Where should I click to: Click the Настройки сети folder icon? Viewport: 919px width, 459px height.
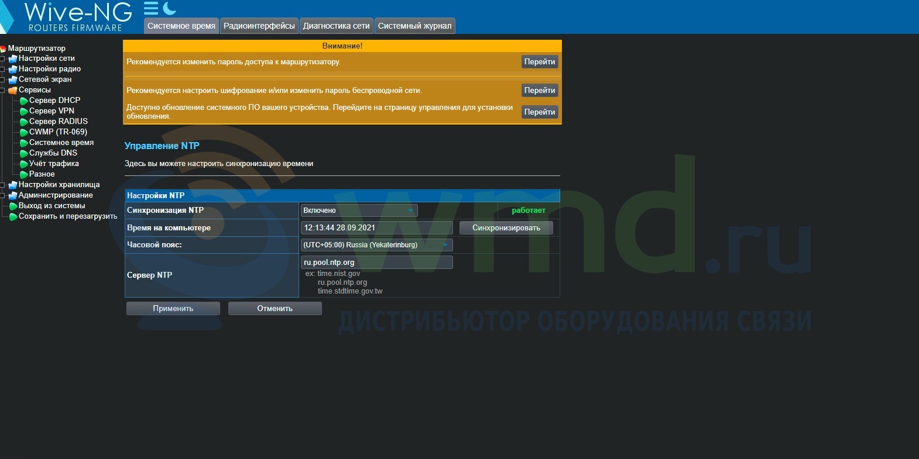pyautogui.click(x=13, y=58)
